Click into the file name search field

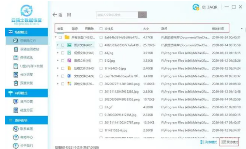(x=117, y=15)
